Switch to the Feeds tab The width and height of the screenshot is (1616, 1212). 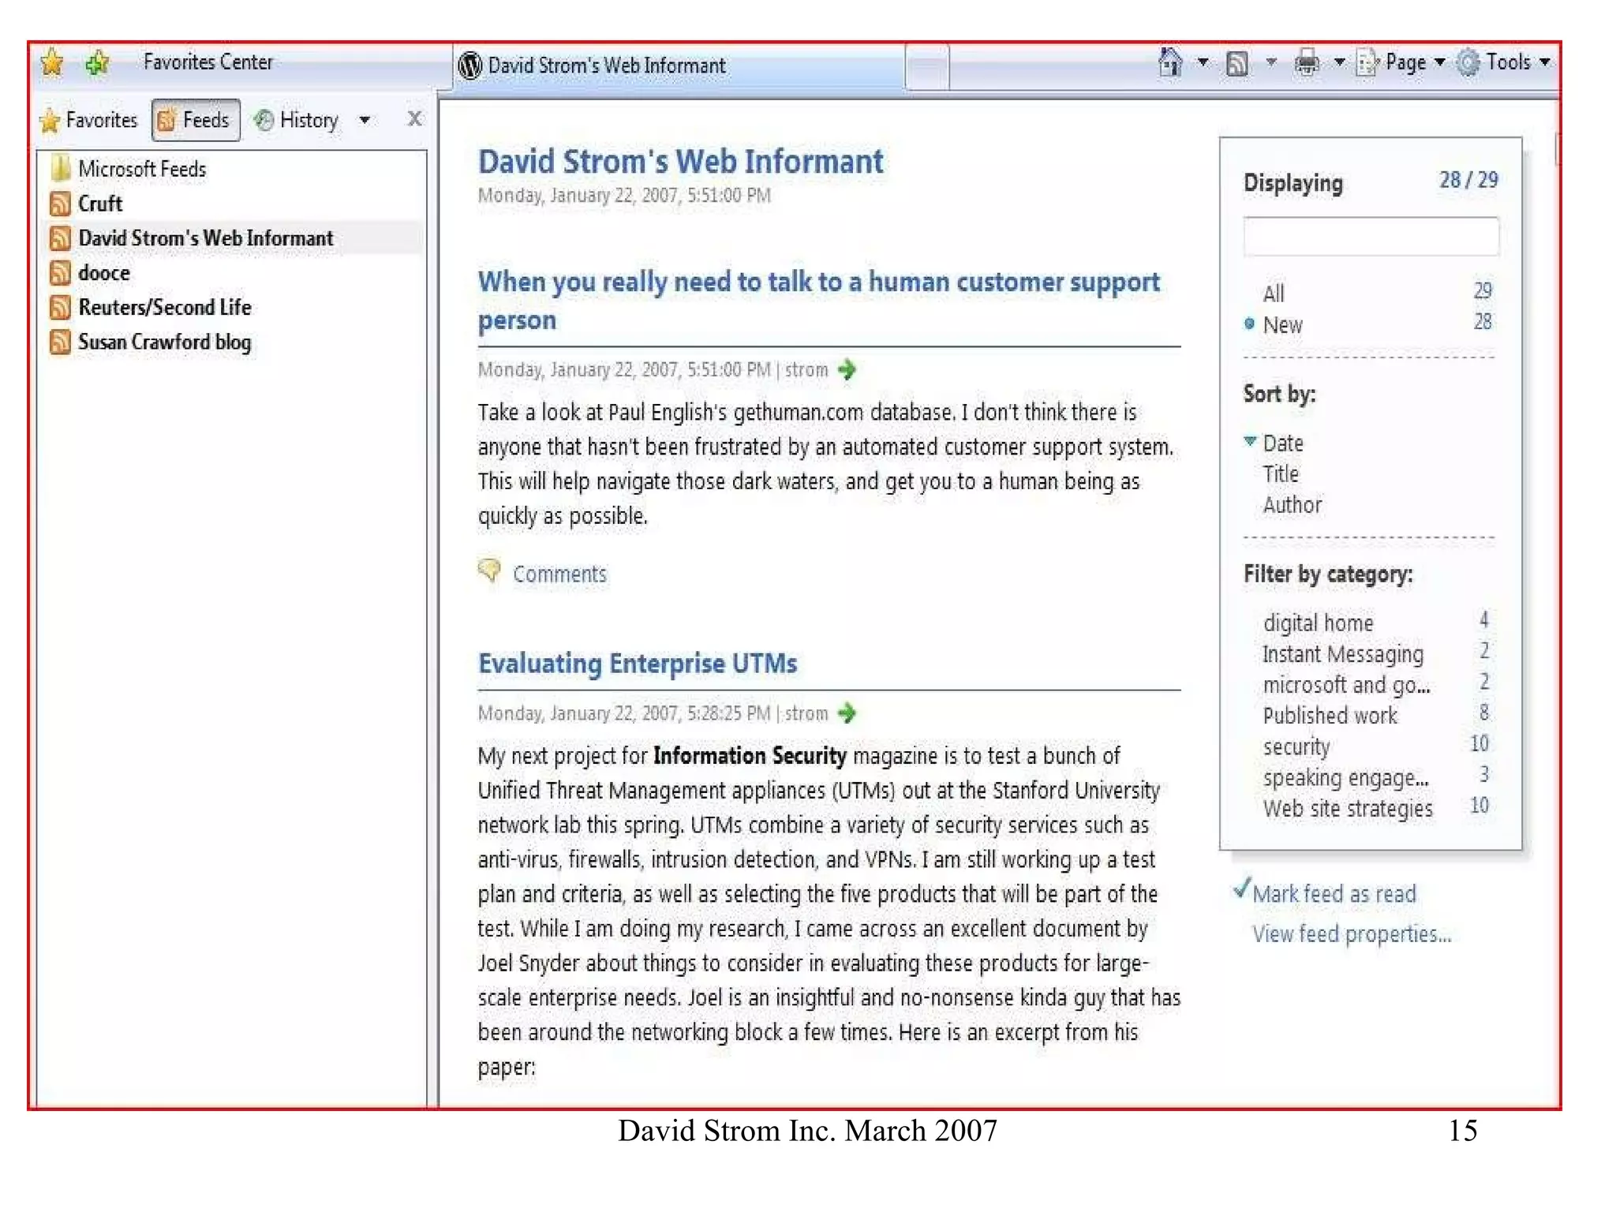pyautogui.click(x=196, y=120)
